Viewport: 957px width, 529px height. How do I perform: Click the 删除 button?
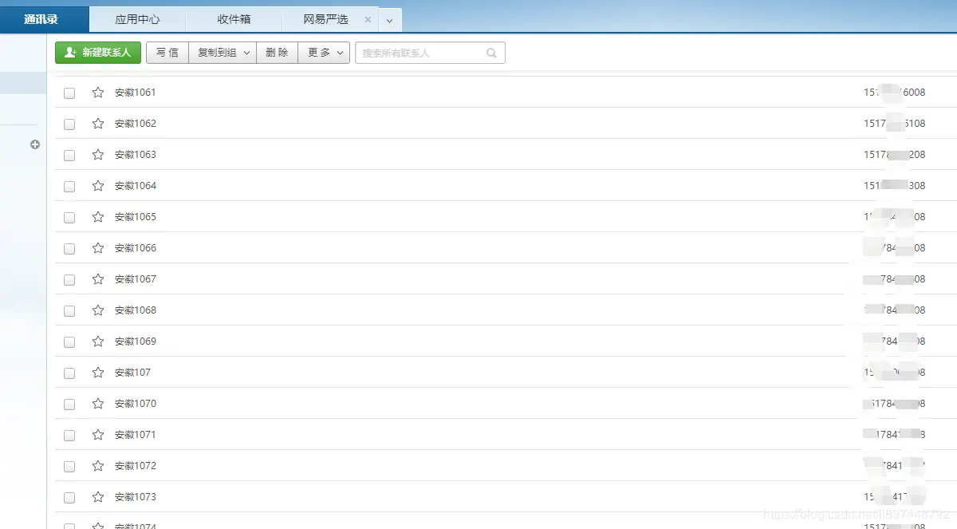tap(277, 53)
